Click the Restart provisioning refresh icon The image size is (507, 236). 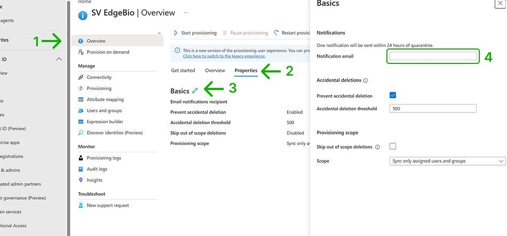276,33
